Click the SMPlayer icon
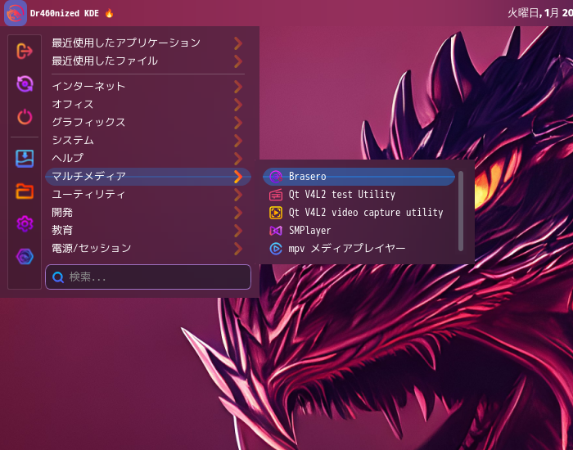This screenshot has width=573, height=450. [276, 231]
